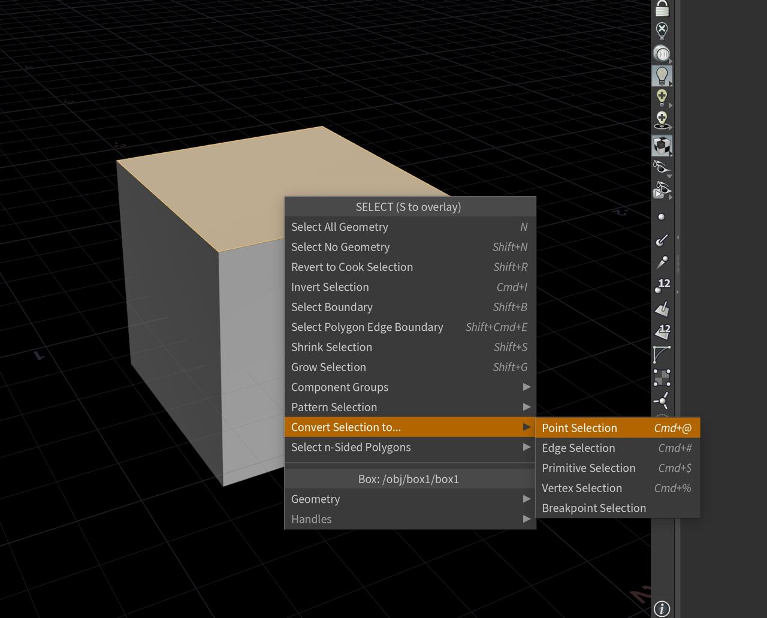767x618 pixels.
Task: Select high quality lighting with shadows icon
Action: point(662,121)
